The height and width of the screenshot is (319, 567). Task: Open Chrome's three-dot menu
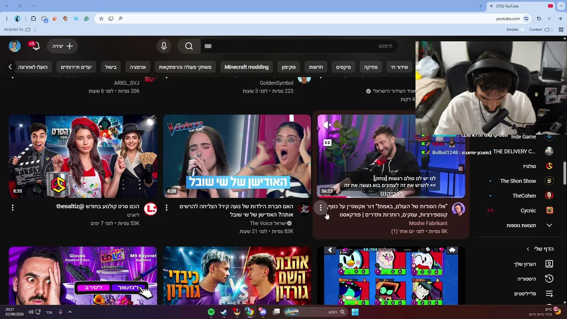point(7,19)
